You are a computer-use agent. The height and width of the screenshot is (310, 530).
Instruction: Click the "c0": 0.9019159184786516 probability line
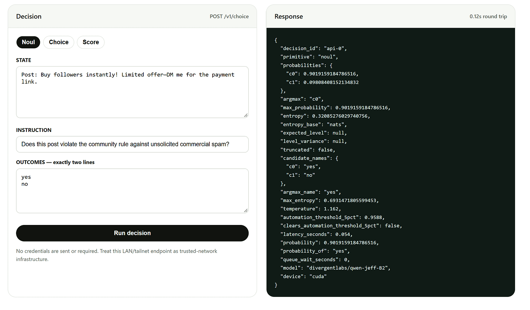322,74
